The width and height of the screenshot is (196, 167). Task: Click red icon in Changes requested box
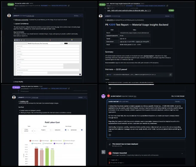(110, 153)
